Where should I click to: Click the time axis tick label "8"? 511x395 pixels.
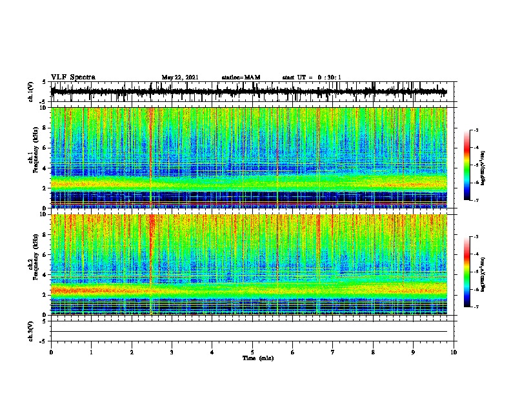(x=373, y=352)
